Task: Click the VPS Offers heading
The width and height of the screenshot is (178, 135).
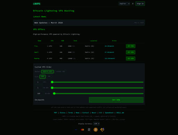Action: [x=39, y=29]
